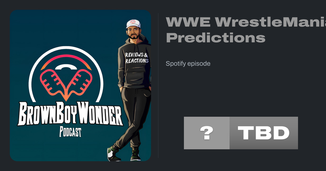Select the question mark score box
Viewport: 326px width, 171px height.
click(x=207, y=133)
